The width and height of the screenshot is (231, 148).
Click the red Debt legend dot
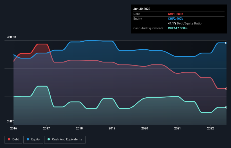pos(9,139)
